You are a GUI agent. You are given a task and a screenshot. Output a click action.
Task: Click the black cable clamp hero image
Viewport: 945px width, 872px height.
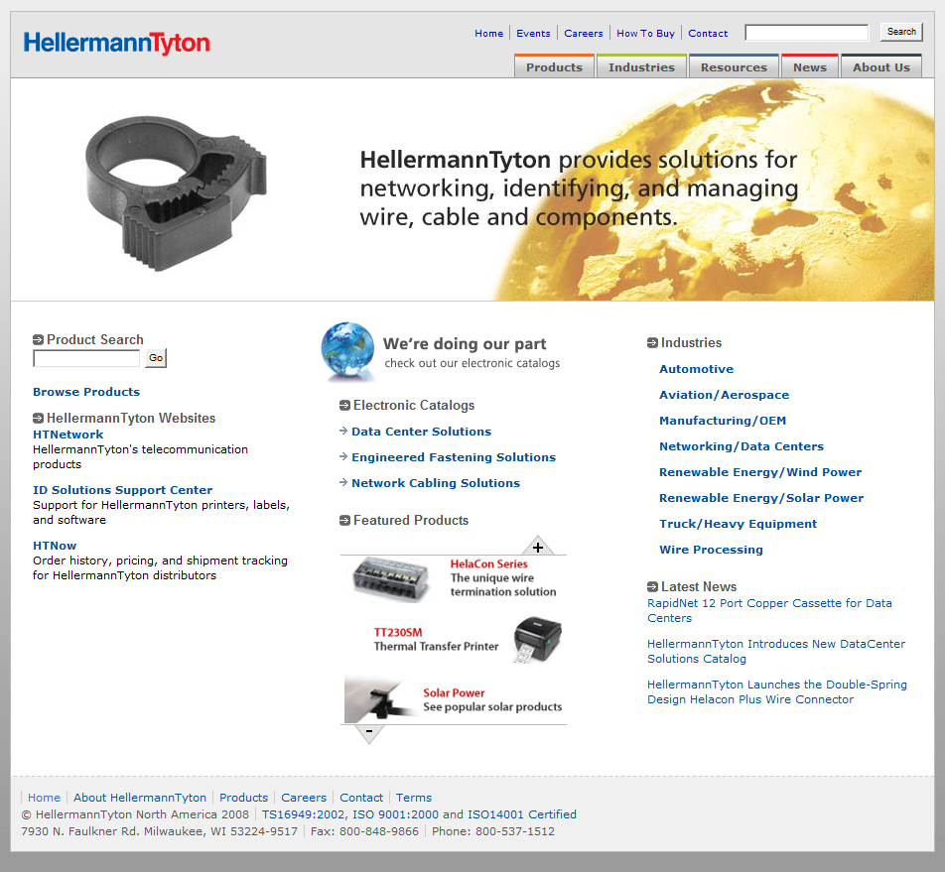[x=176, y=193]
